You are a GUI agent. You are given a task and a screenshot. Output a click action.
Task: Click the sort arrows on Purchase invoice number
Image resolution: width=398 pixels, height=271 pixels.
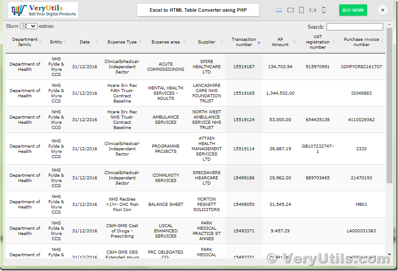coord(382,42)
